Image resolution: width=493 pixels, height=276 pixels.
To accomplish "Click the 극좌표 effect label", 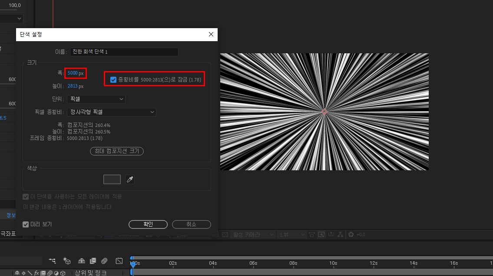I will (8, 234).
